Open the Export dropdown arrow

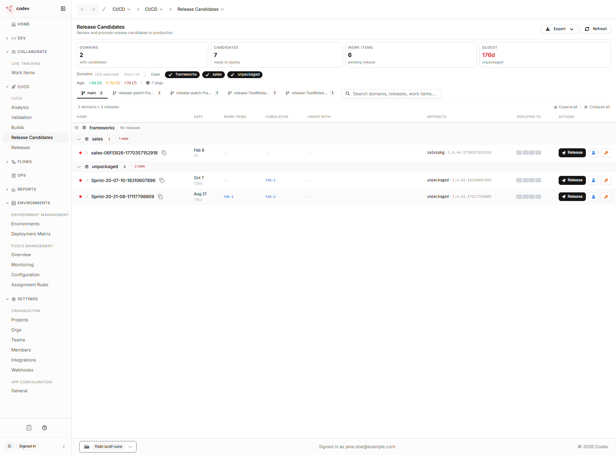coord(572,29)
